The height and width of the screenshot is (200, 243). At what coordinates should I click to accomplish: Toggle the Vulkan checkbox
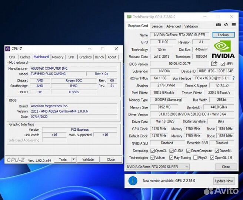(153, 157)
